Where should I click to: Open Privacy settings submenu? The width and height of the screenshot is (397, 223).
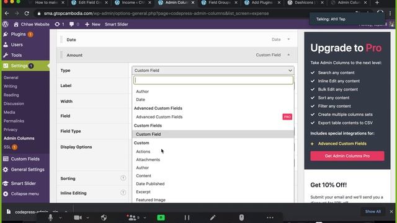point(11,129)
